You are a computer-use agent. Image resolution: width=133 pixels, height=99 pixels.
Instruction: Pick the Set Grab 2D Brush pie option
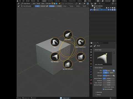click(x=68, y=64)
